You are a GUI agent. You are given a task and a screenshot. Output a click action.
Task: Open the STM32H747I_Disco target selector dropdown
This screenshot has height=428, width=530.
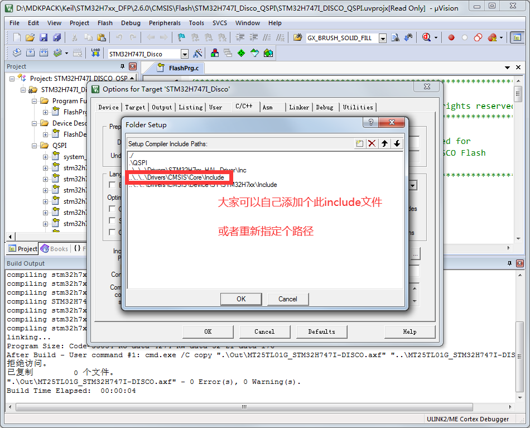(x=185, y=54)
